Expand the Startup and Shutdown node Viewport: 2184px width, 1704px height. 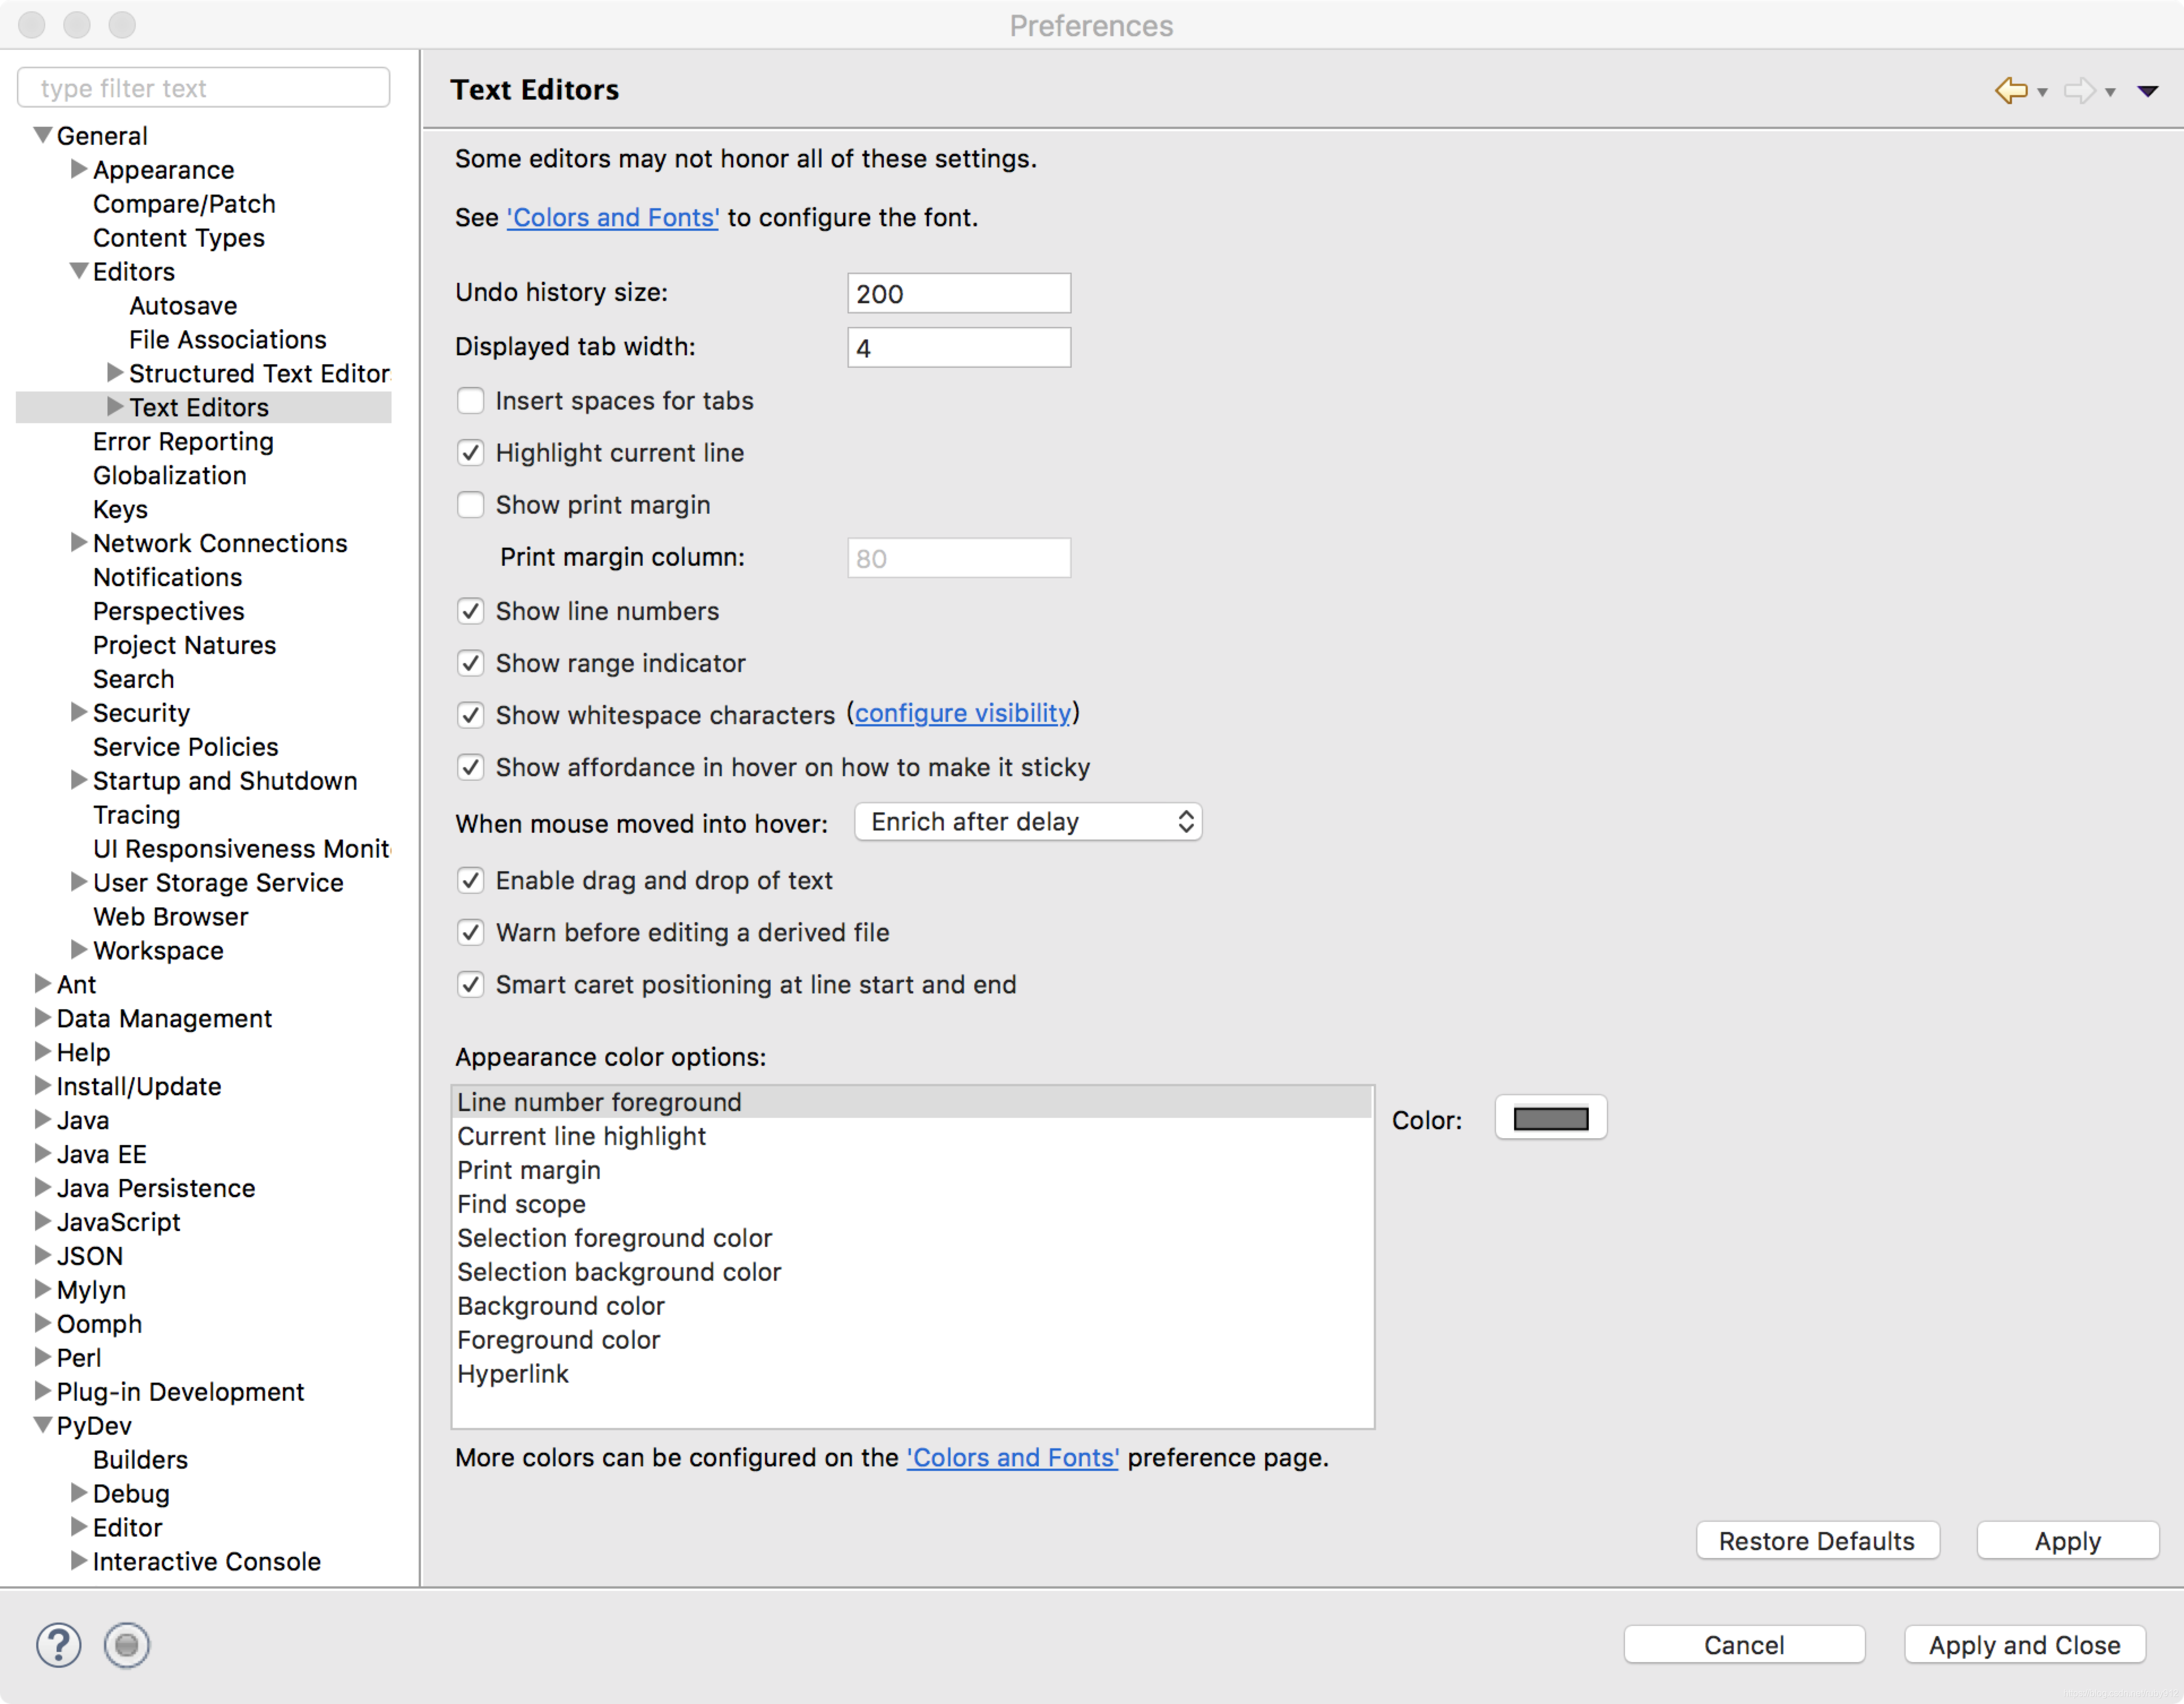point(79,780)
